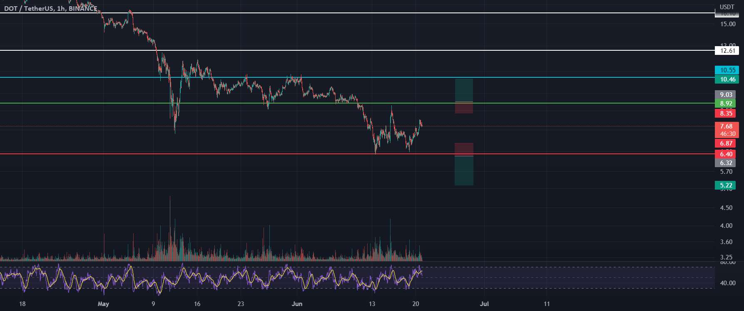Click the 16 date on time axis
Screen dimensions: 744x311
pyautogui.click(x=197, y=304)
